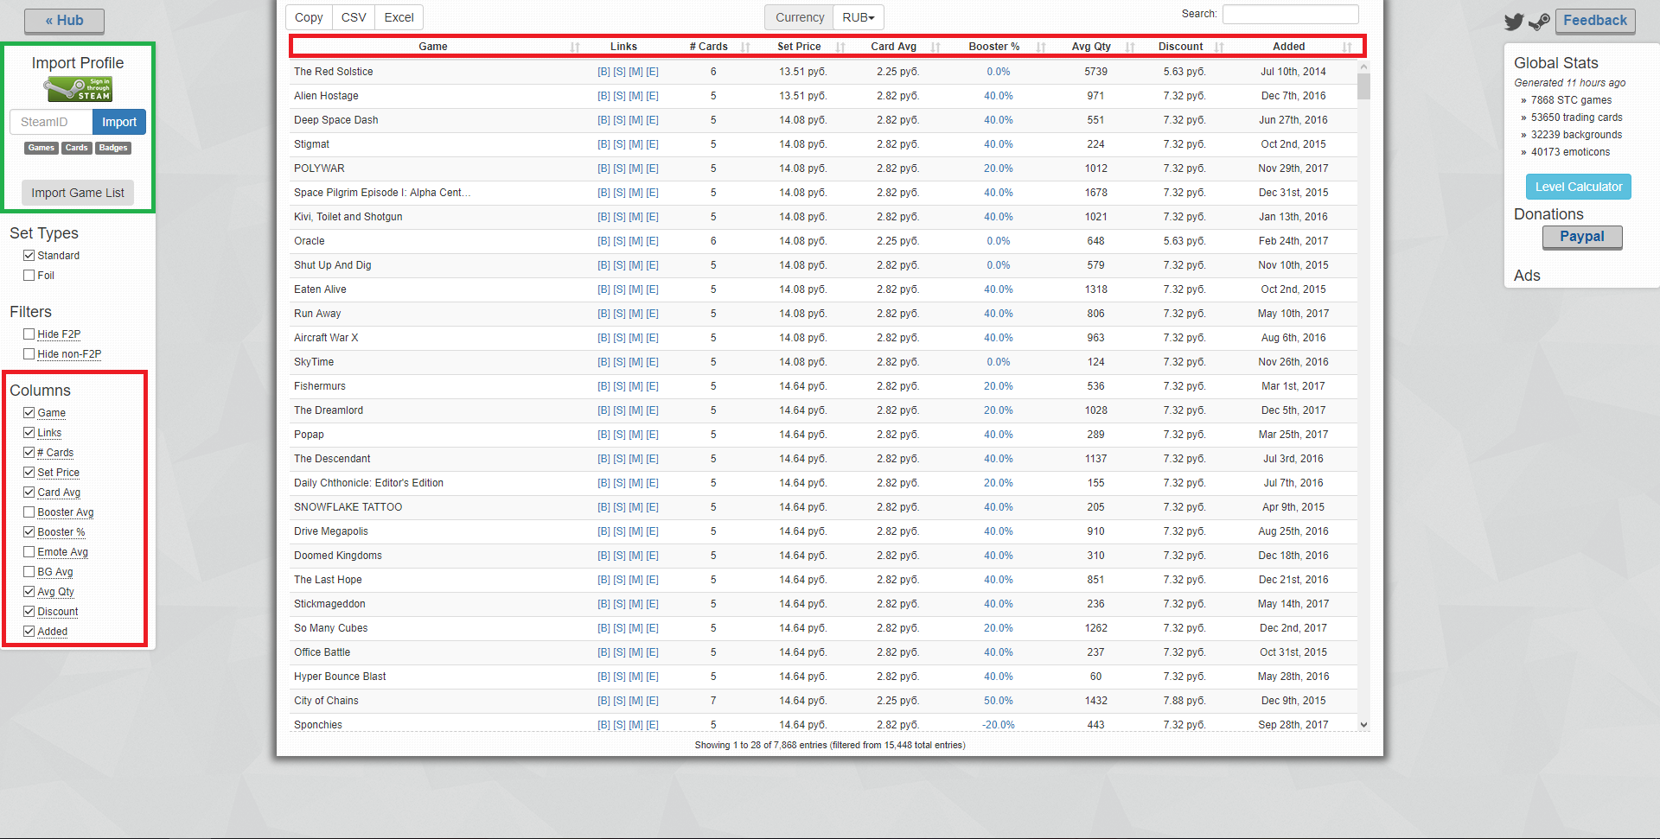Click 50.0% booster for City of Chains
1660x839 pixels.
999,701
